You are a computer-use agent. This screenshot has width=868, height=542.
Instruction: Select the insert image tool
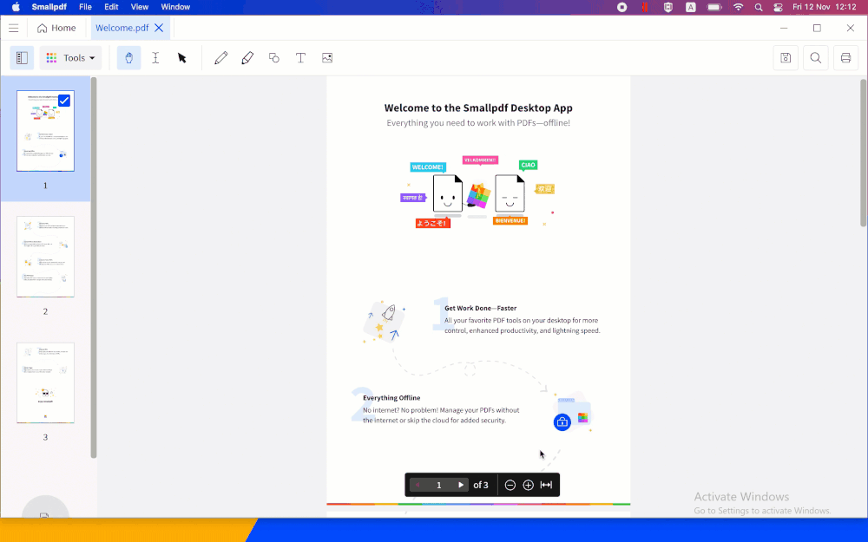click(327, 57)
